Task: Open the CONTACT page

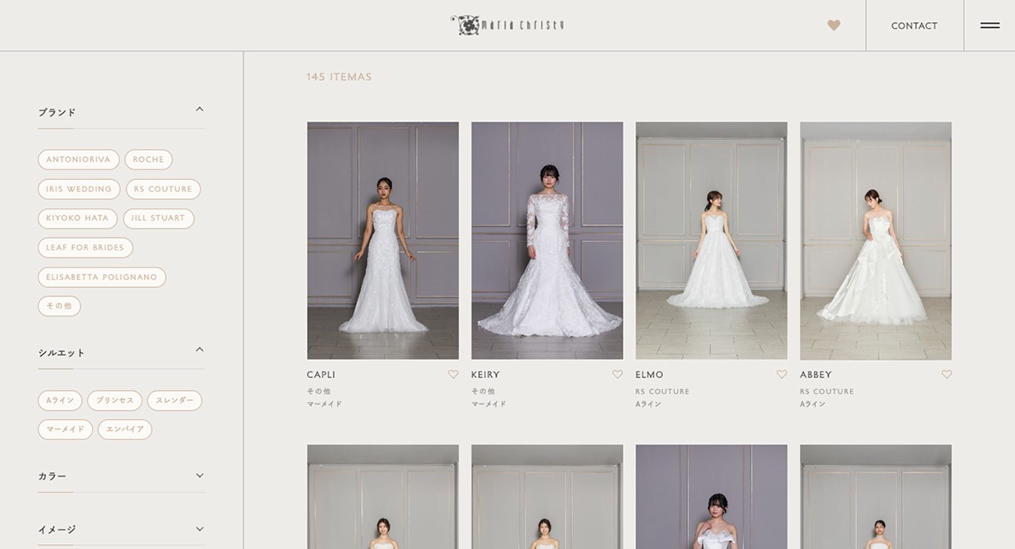Action: coord(914,26)
